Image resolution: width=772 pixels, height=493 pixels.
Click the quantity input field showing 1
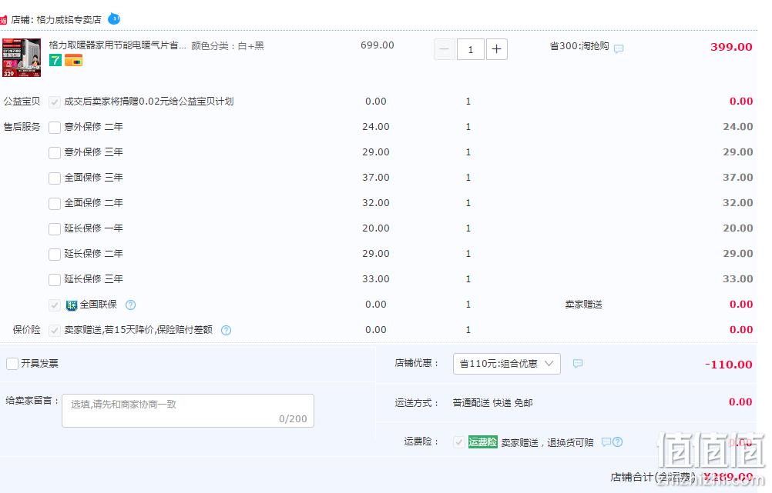[x=470, y=49]
